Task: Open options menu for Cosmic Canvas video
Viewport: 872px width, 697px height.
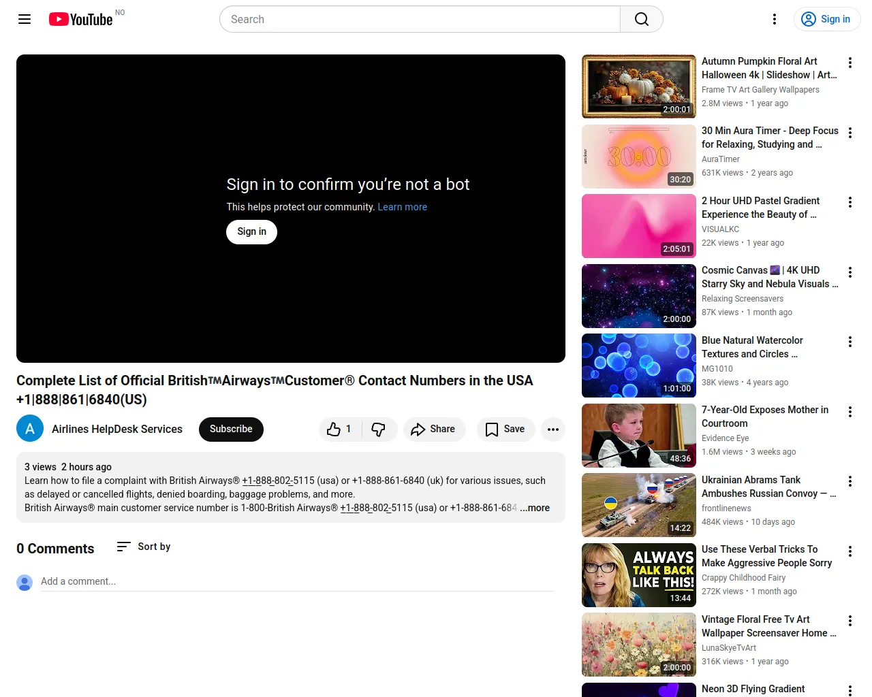Action: [x=850, y=272]
